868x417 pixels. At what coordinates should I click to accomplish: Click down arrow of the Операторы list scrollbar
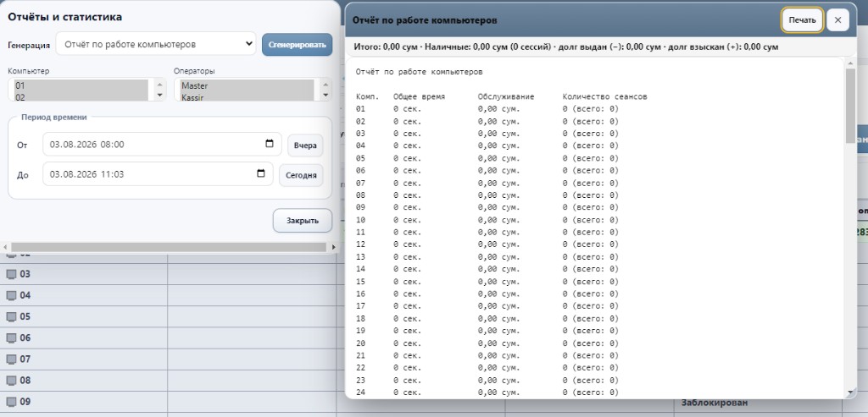click(x=326, y=95)
